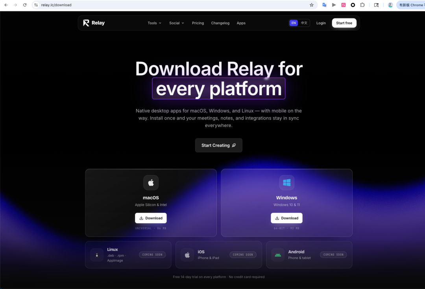Viewport: 425px width, 289px height.
Task: Click the gray play extension icon
Action: [x=334, y=5]
